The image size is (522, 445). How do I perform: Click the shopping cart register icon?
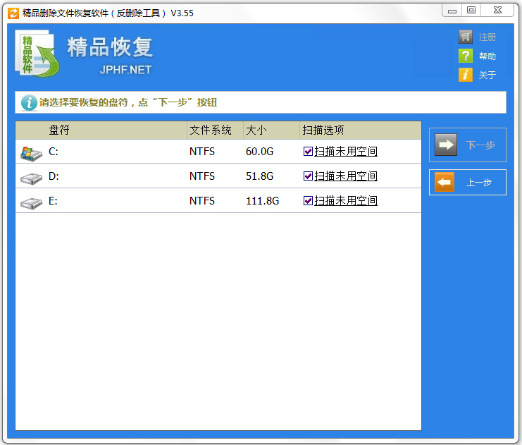pos(466,37)
